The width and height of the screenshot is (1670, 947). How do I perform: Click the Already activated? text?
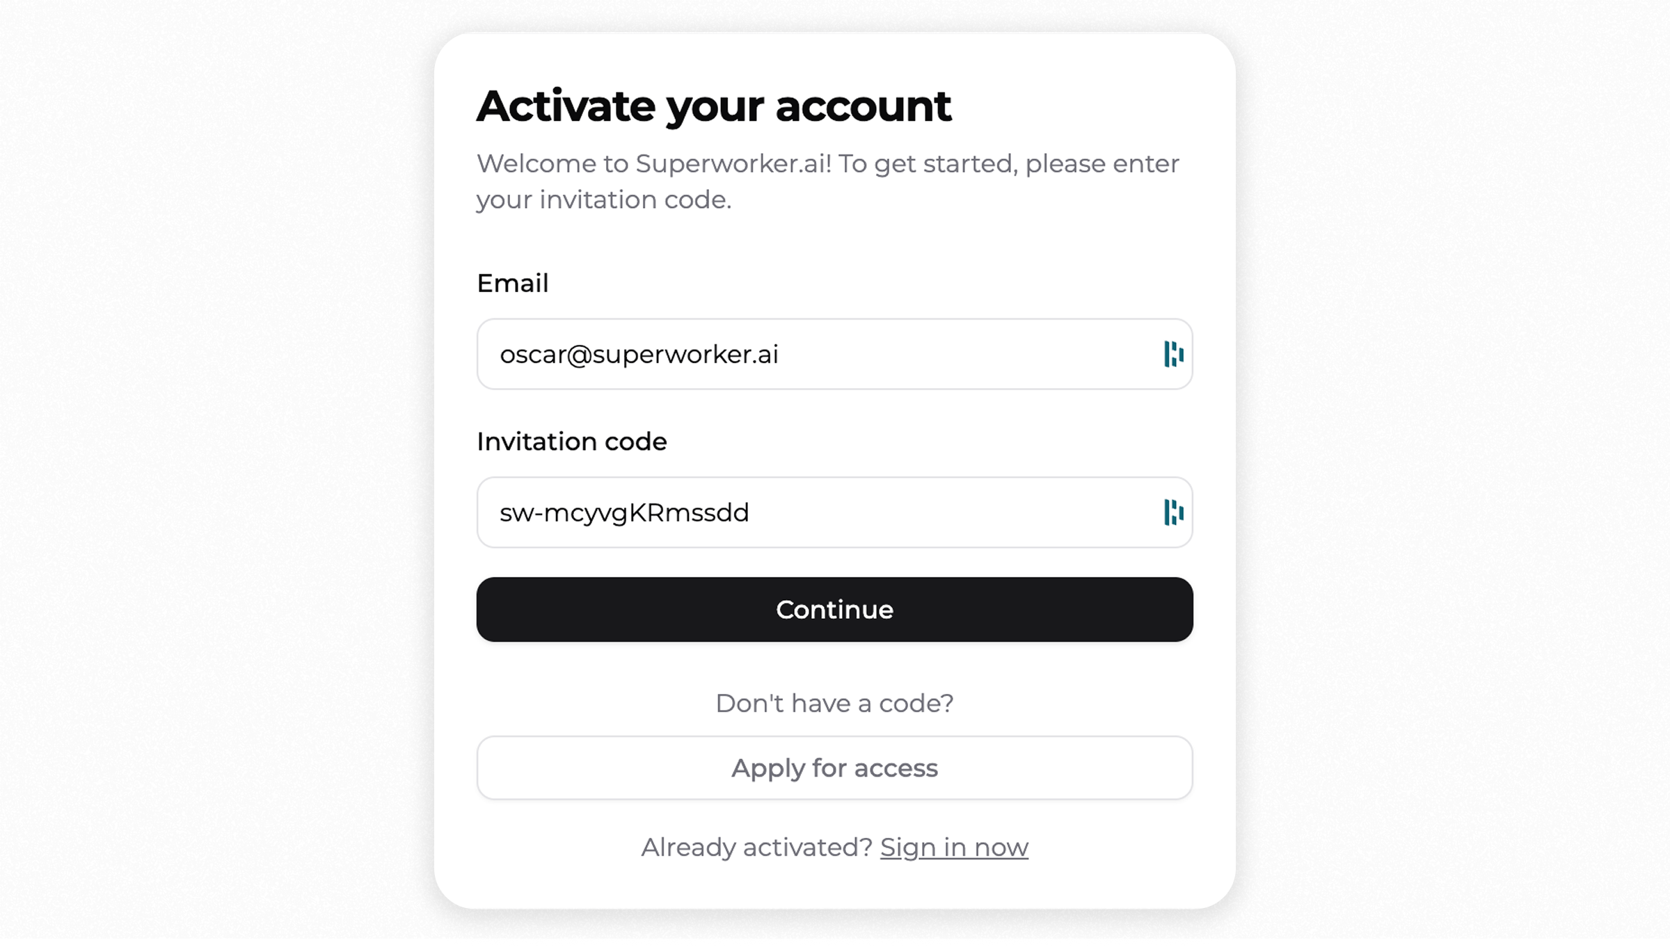[x=756, y=847]
